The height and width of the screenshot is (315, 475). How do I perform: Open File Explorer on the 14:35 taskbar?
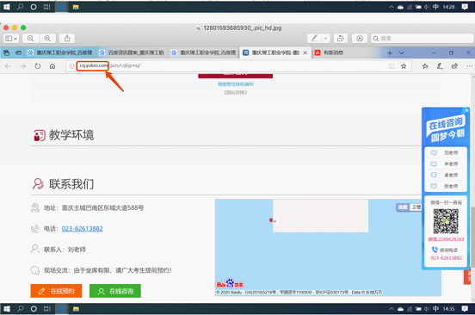click(76, 309)
